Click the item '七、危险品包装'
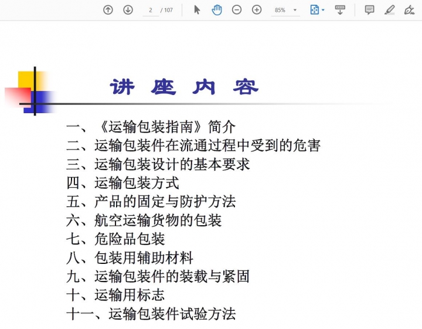The width and height of the screenshot is (422, 329). [115, 239]
